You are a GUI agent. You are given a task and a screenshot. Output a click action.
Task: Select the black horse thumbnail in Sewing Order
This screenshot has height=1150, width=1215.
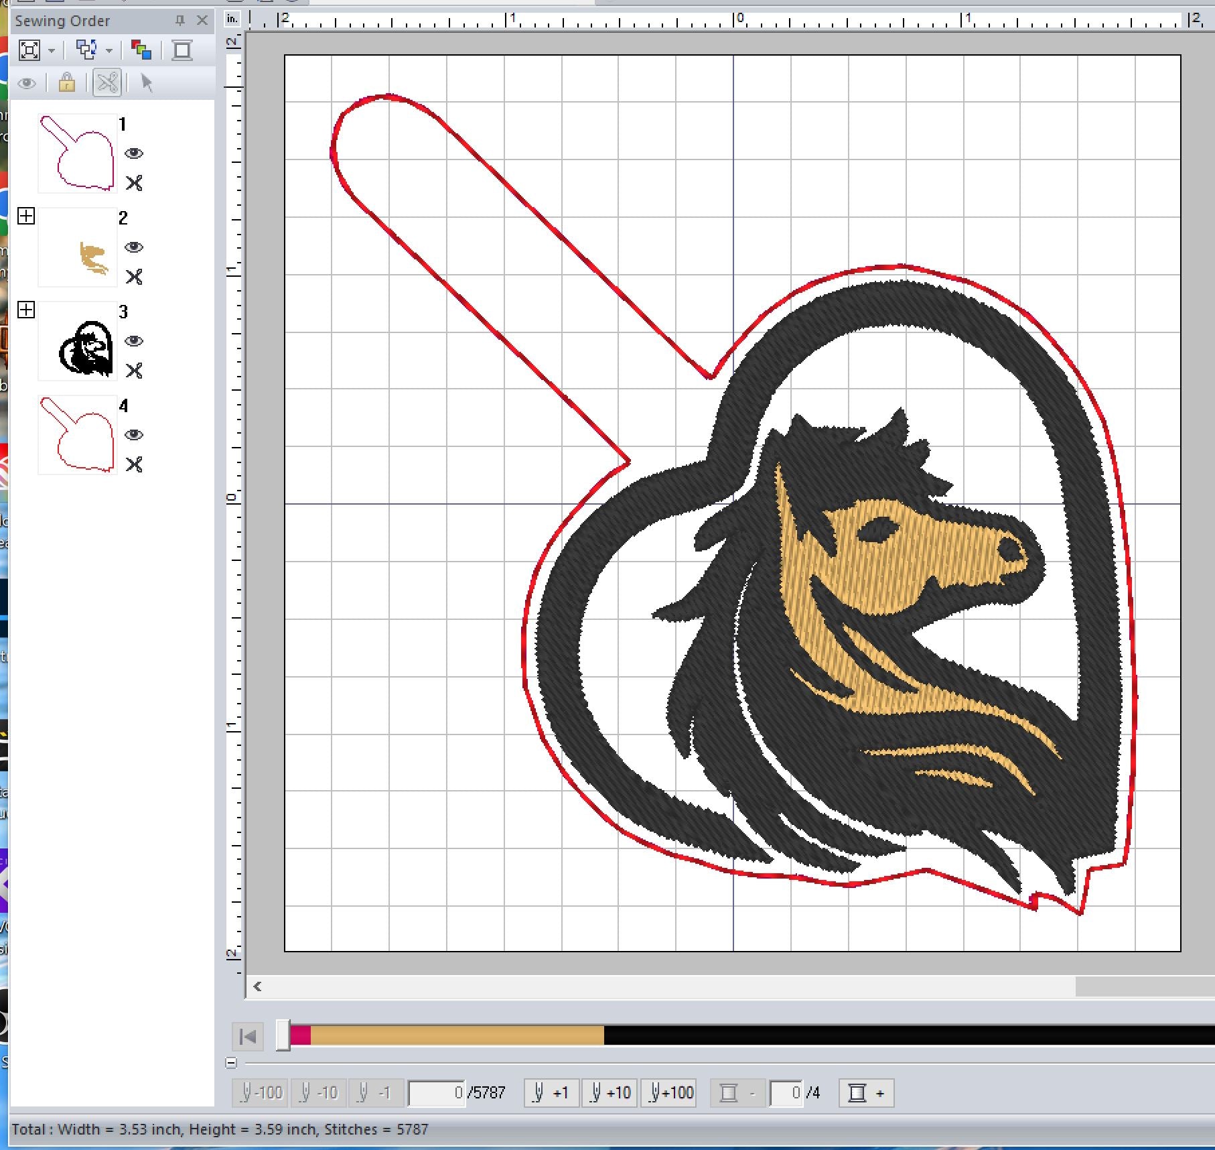[x=78, y=341]
